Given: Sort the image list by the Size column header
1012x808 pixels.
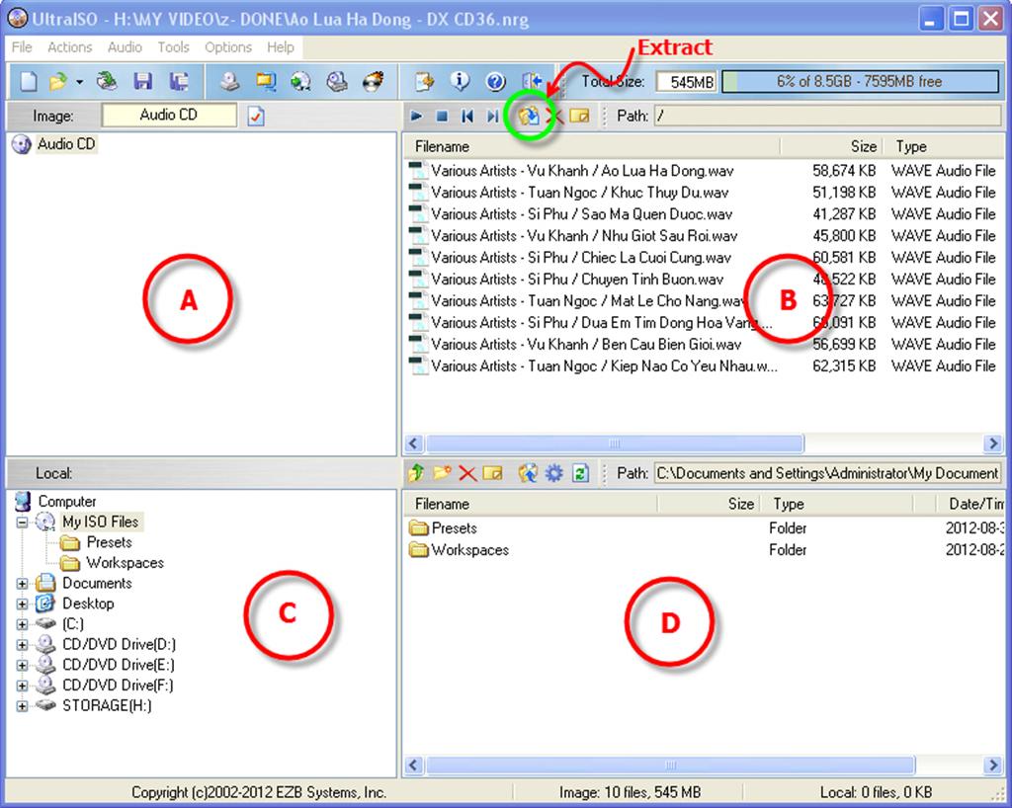Looking at the screenshot, I should coord(830,146).
